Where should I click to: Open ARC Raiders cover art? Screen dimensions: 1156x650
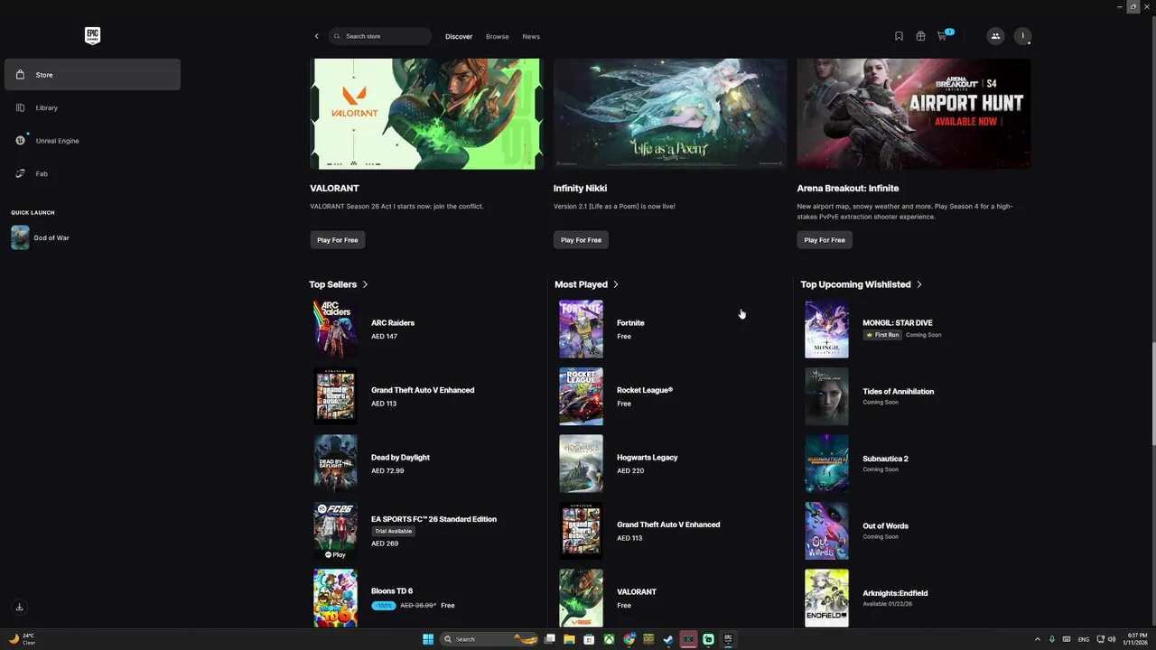pyautogui.click(x=335, y=330)
